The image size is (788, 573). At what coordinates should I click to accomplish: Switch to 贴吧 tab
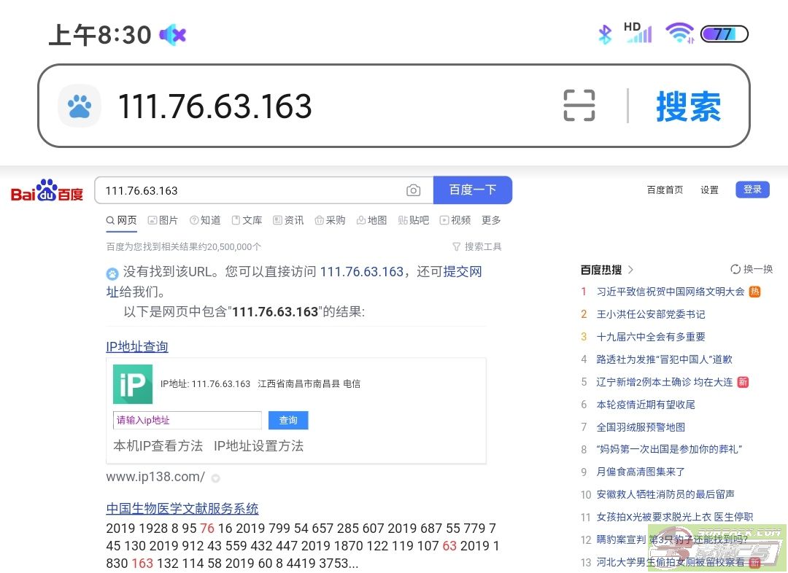pos(414,220)
